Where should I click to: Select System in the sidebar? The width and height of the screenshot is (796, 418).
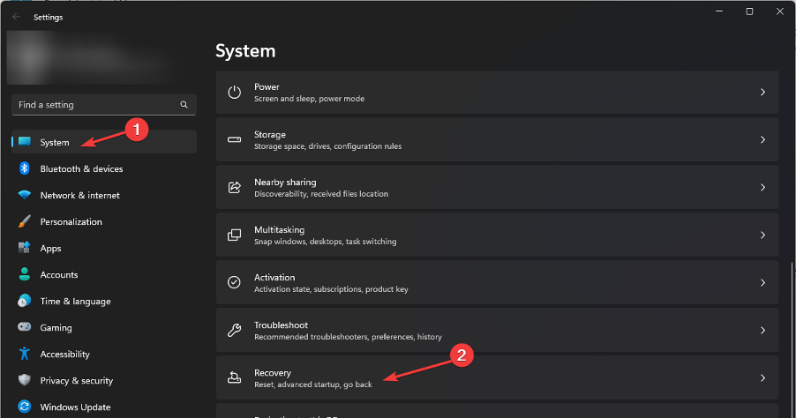pyautogui.click(x=104, y=141)
